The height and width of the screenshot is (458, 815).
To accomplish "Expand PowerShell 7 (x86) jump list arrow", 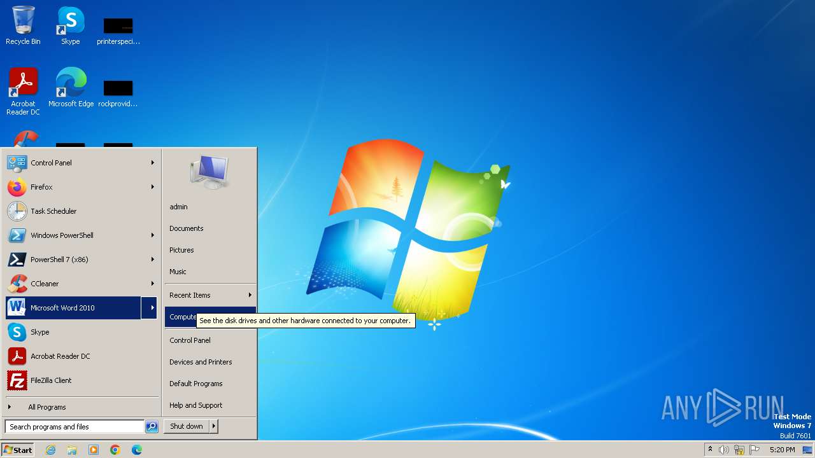I will pyautogui.click(x=153, y=260).
